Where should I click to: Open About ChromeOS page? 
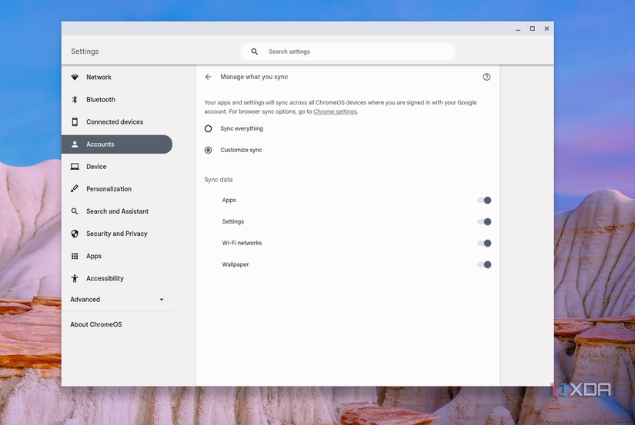pos(96,324)
